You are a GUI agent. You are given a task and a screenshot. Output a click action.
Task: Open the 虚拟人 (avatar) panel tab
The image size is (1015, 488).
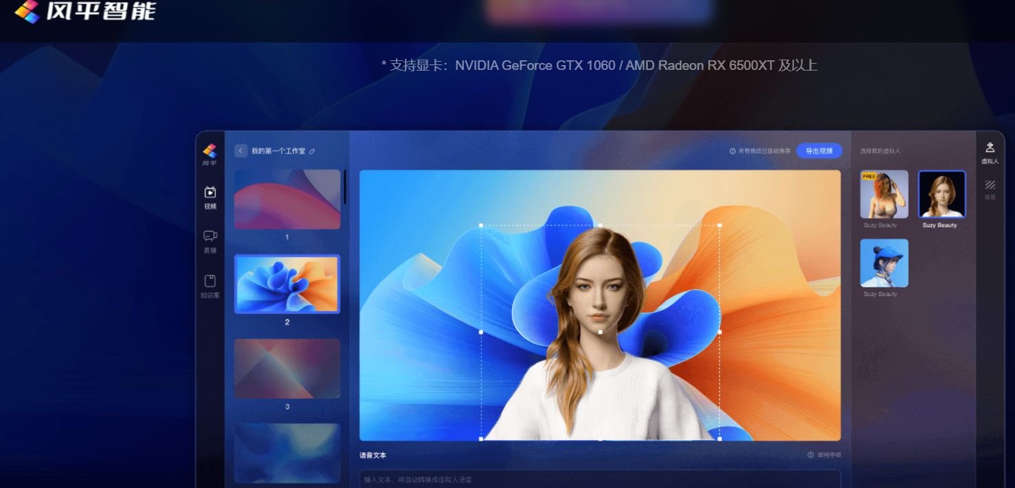click(990, 152)
